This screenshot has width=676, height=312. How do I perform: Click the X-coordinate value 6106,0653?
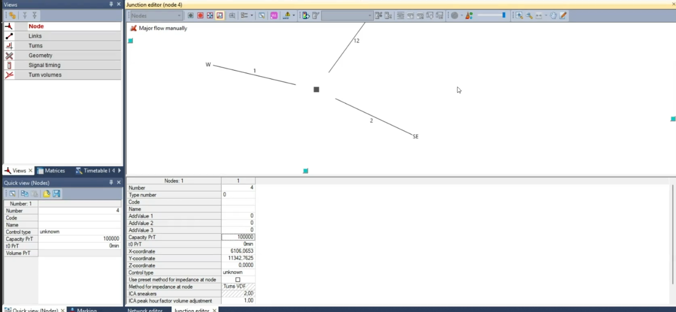(238, 251)
